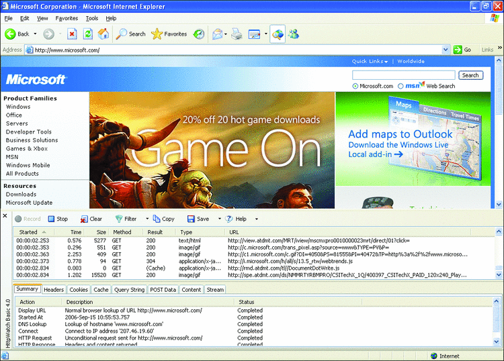Image resolution: width=504 pixels, height=361 pixels.
Task: Expand the address bar URL dropdown
Action: (x=446, y=50)
